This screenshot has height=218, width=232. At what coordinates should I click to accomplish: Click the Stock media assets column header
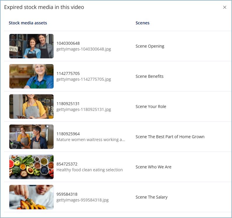point(28,23)
